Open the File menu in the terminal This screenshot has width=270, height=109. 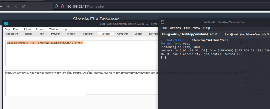tap(164, 28)
